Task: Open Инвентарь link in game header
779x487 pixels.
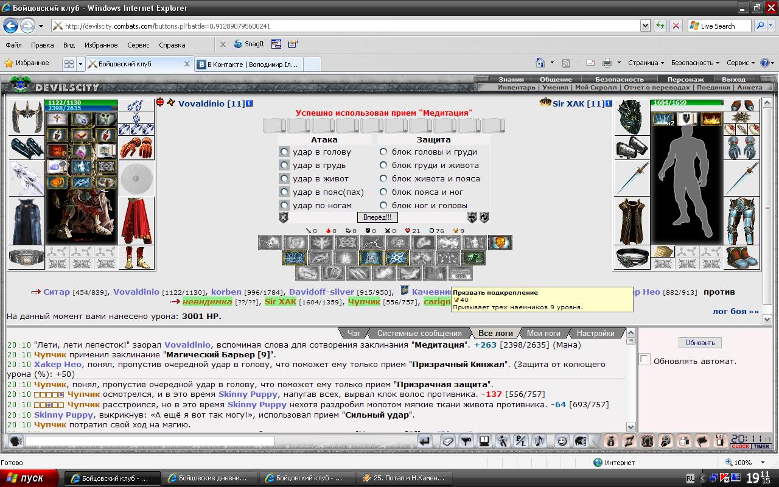Action: pyautogui.click(x=517, y=88)
